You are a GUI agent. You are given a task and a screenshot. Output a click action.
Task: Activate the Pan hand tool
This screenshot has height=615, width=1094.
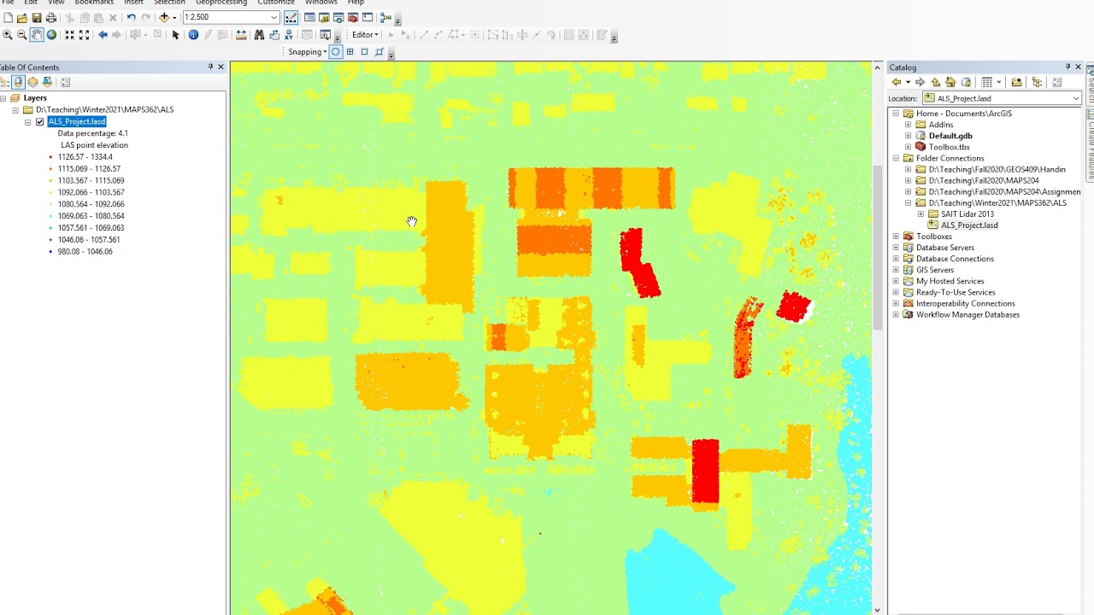click(x=37, y=35)
